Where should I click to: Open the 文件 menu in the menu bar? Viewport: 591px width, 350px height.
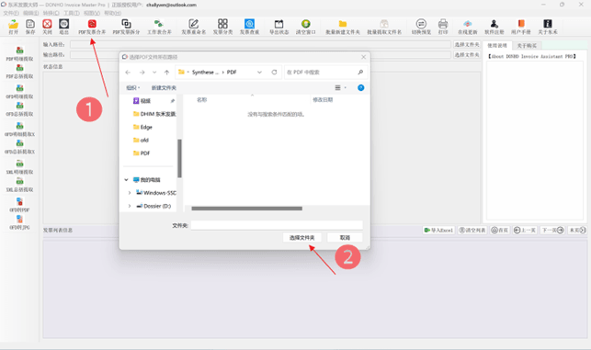pos(10,13)
